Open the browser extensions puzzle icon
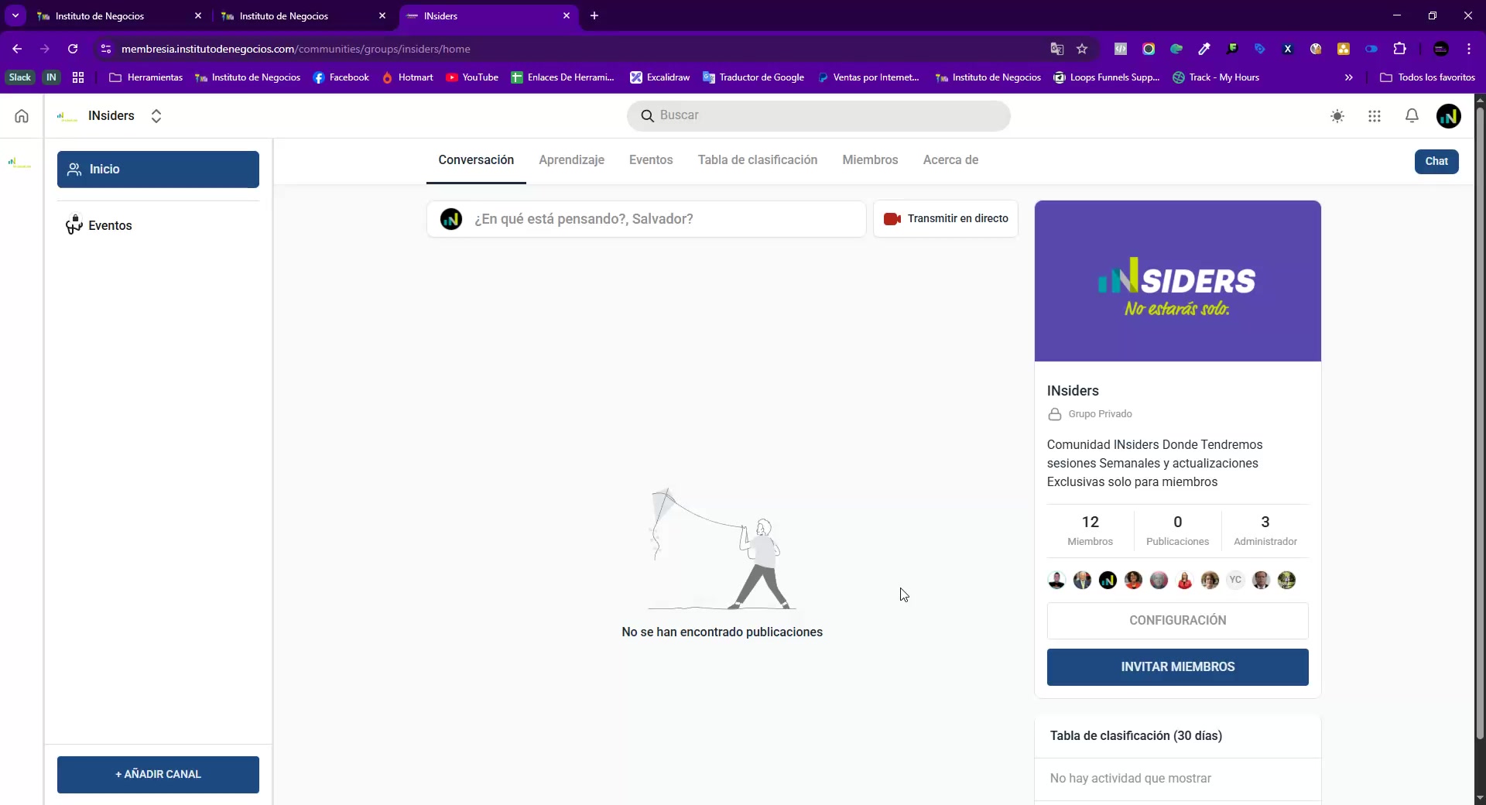 (1399, 49)
